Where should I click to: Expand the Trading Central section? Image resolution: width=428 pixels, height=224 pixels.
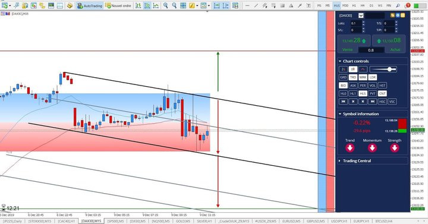pyautogui.click(x=340, y=160)
